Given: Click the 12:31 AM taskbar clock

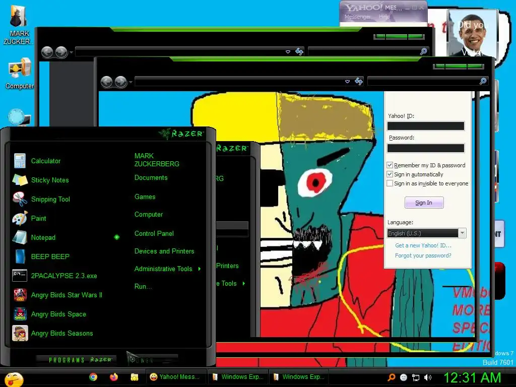Looking at the screenshot, I should click(x=472, y=378).
